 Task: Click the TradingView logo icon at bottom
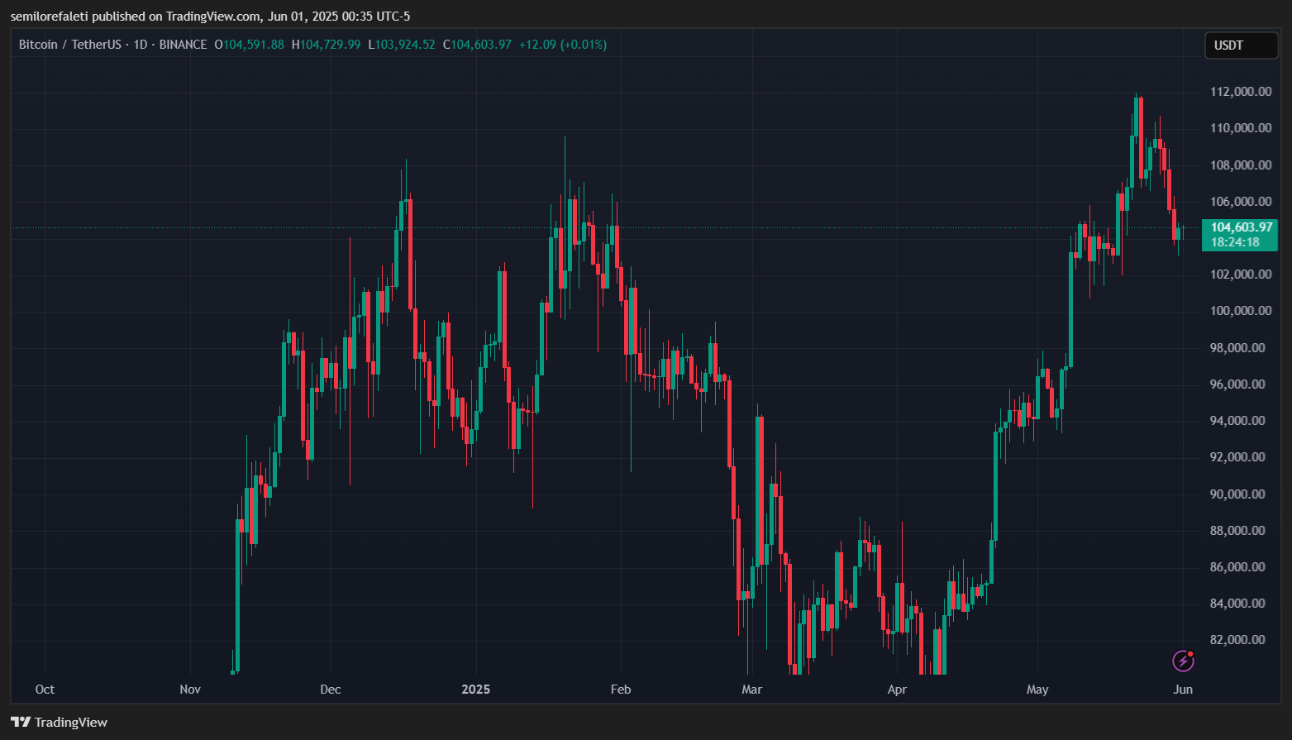tap(21, 723)
